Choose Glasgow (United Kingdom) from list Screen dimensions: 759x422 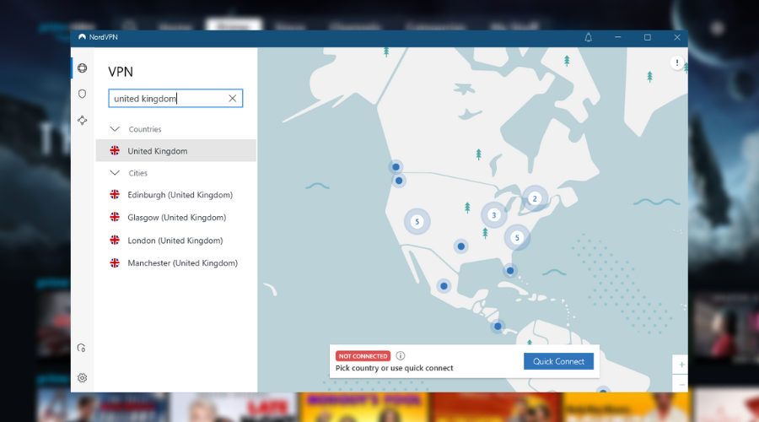176,218
